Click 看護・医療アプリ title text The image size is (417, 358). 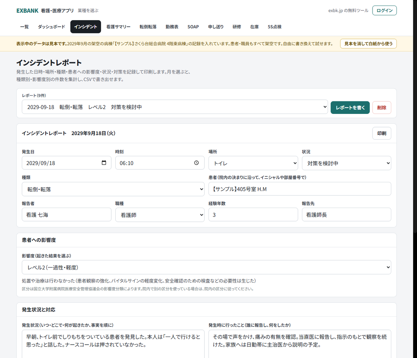coord(57,11)
